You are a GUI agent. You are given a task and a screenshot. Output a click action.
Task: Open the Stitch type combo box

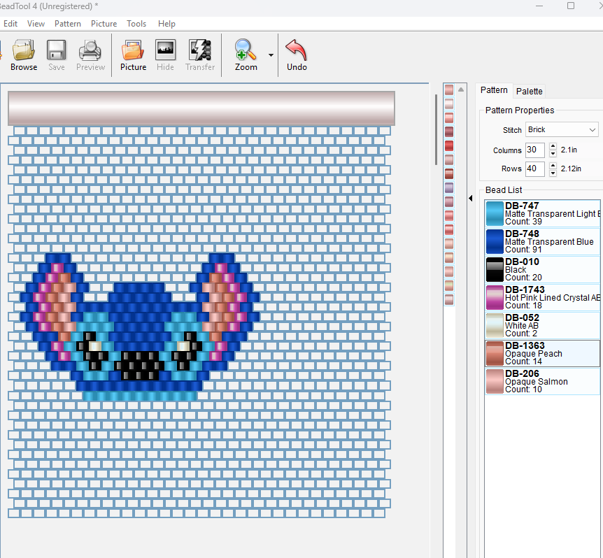click(562, 129)
